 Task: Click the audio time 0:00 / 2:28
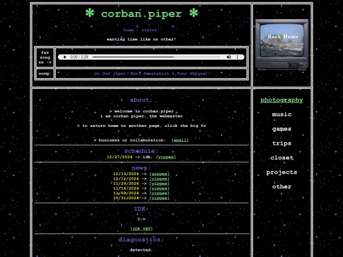coord(79,57)
